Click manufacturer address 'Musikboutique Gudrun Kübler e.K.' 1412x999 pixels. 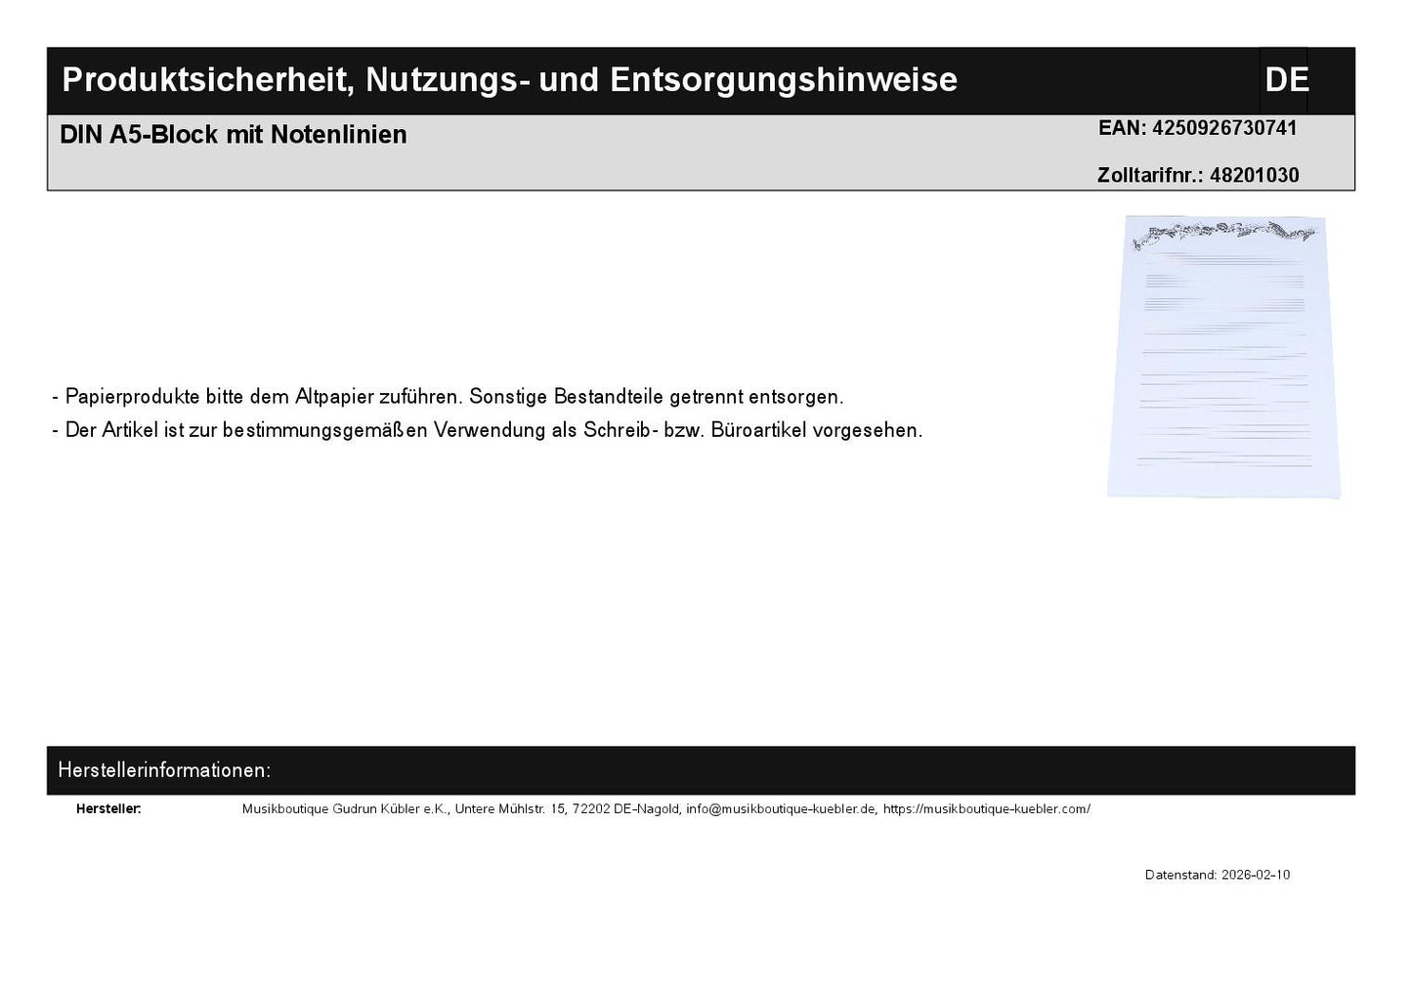345,809
